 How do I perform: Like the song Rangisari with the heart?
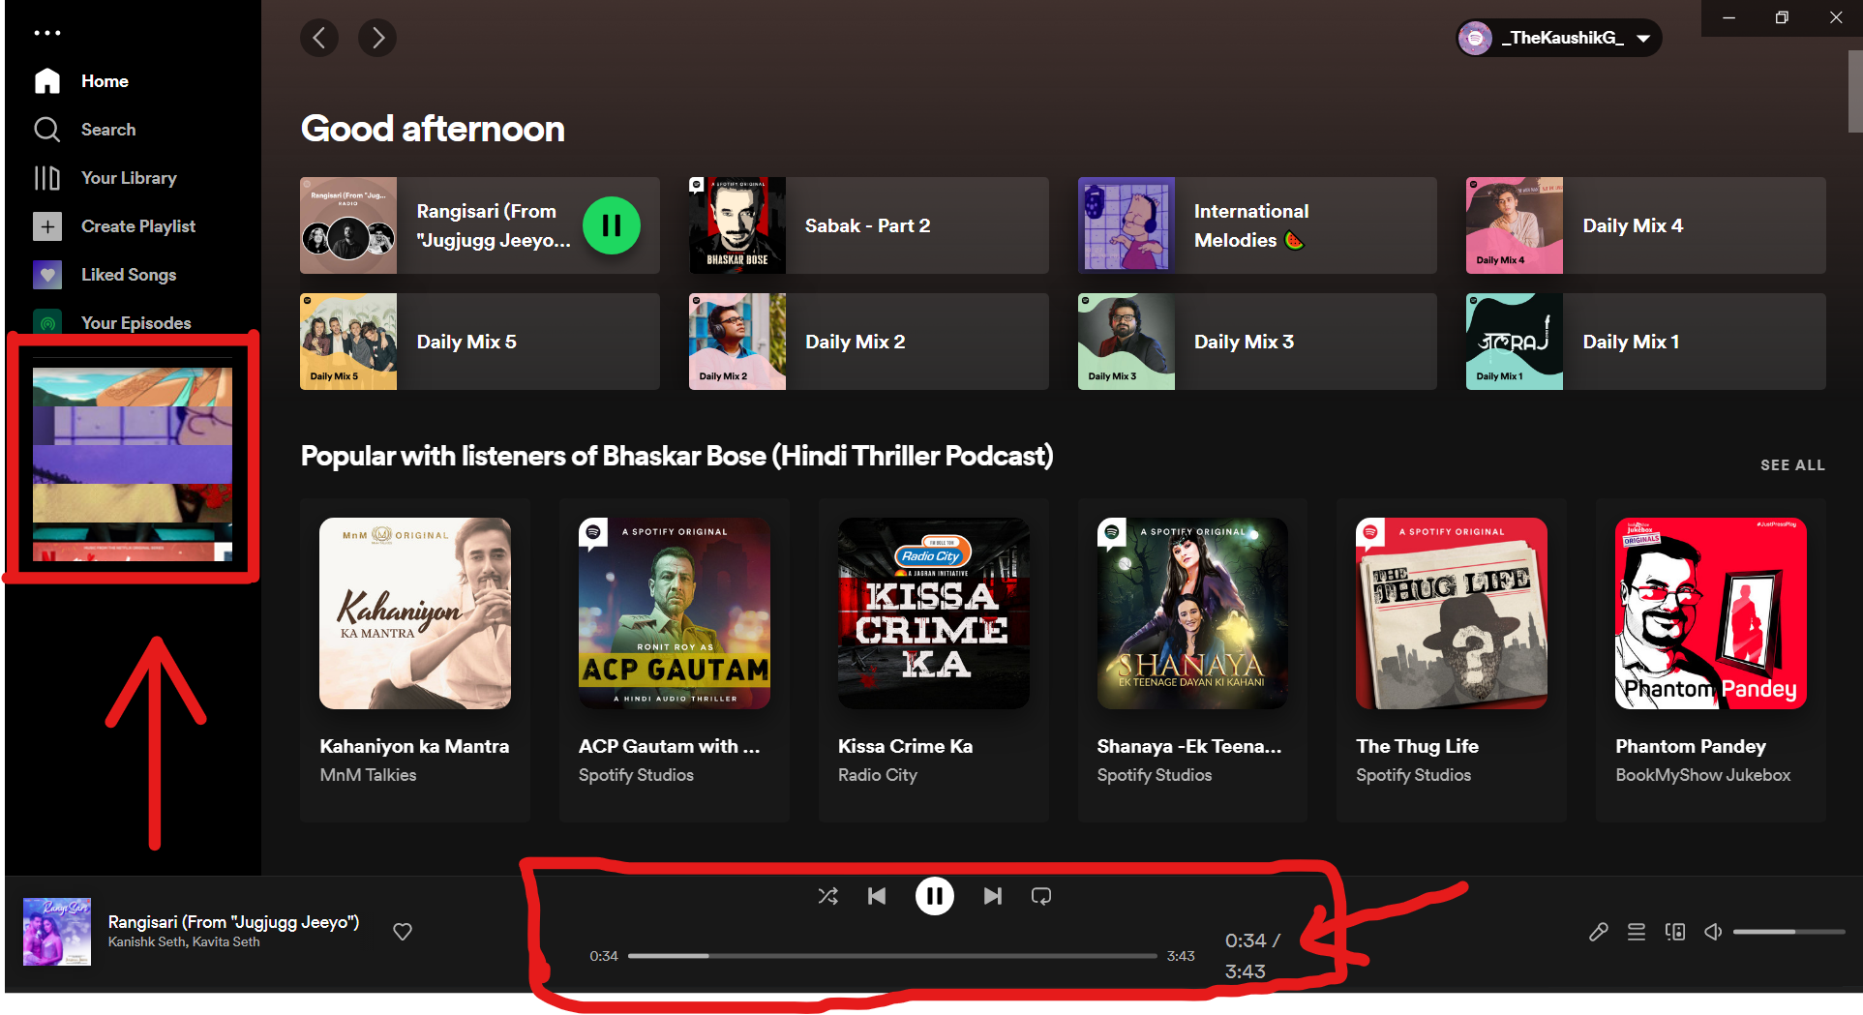coord(402,932)
